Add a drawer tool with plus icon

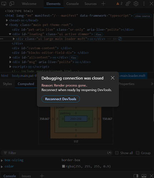42,176
